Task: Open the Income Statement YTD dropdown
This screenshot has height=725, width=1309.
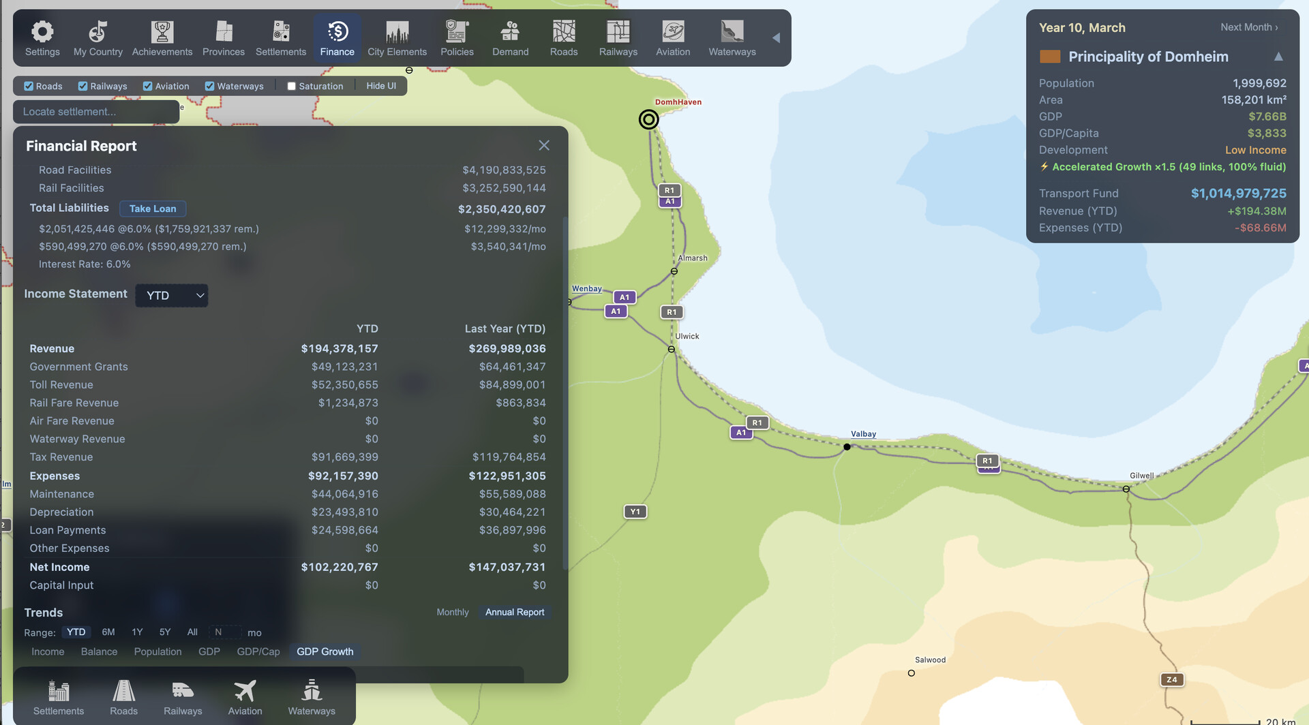Action: click(172, 295)
